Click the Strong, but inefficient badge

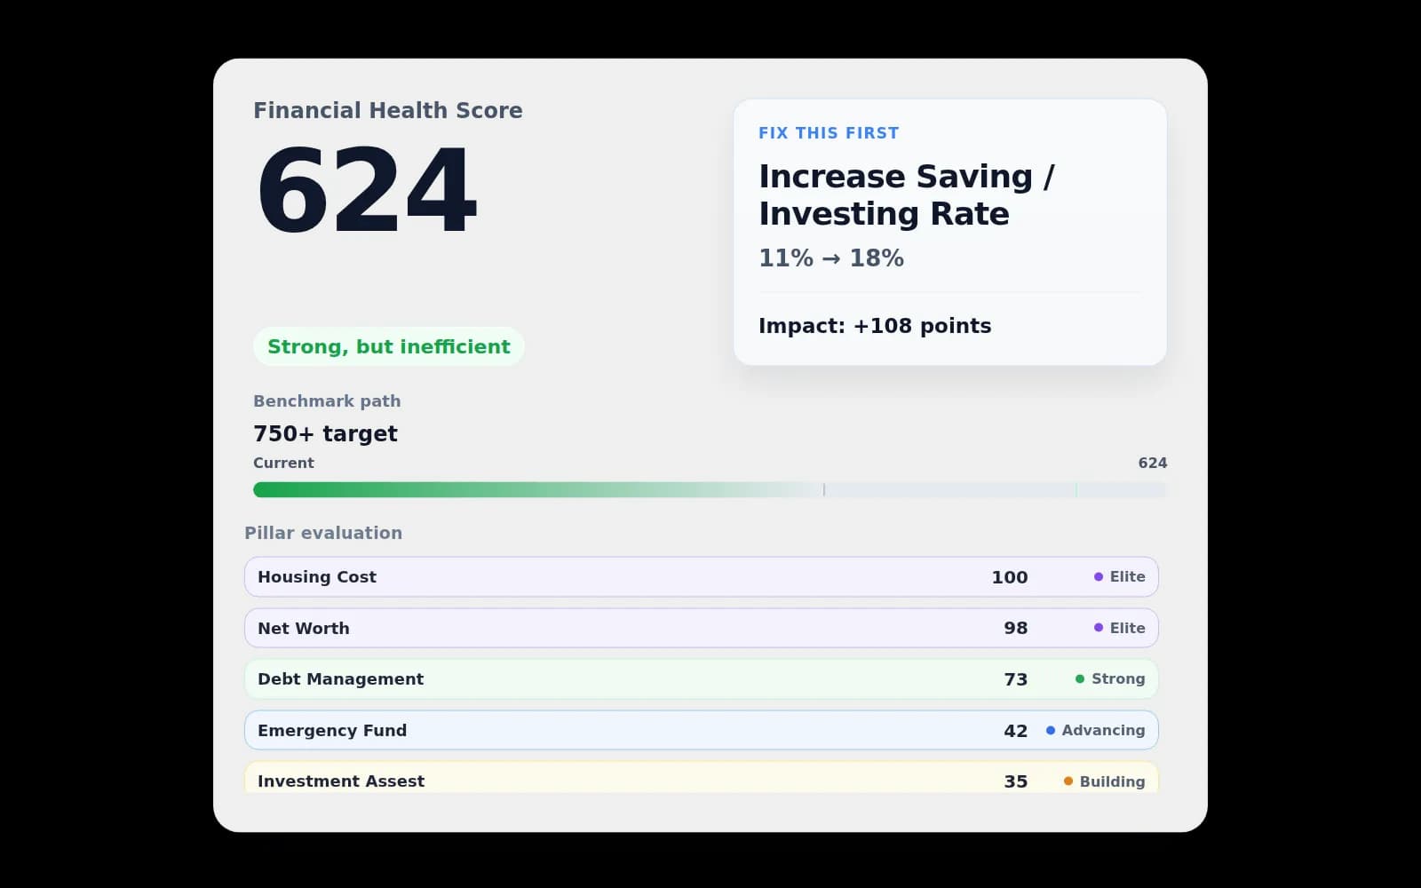point(389,346)
